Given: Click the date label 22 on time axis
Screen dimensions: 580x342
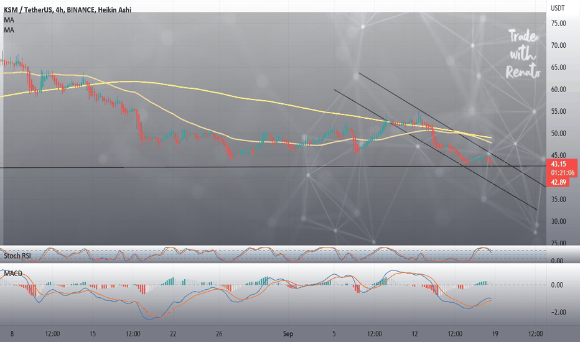Looking at the screenshot, I should click(x=173, y=334).
